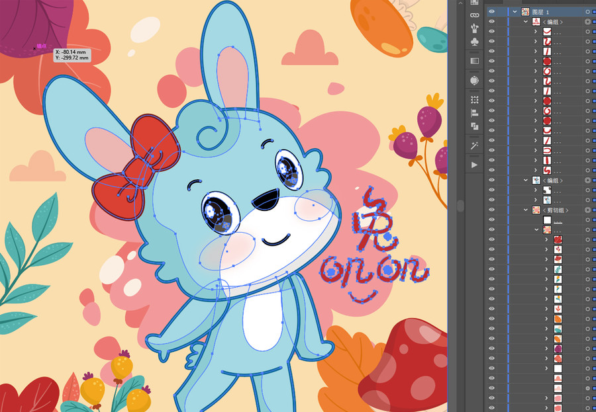Click the bunny's black nose on canvas
This screenshot has width=596, height=412.
click(x=266, y=200)
